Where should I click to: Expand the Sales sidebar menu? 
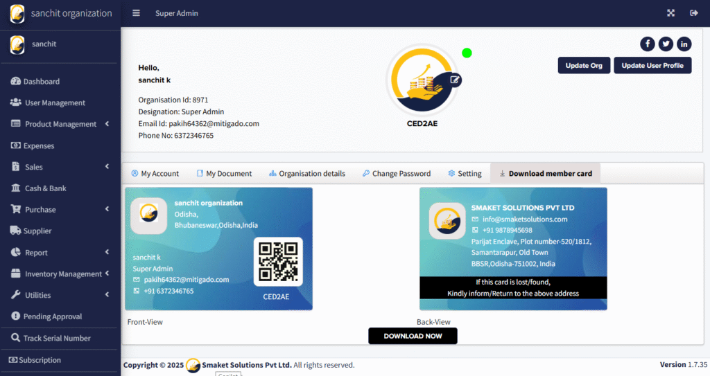(x=34, y=167)
